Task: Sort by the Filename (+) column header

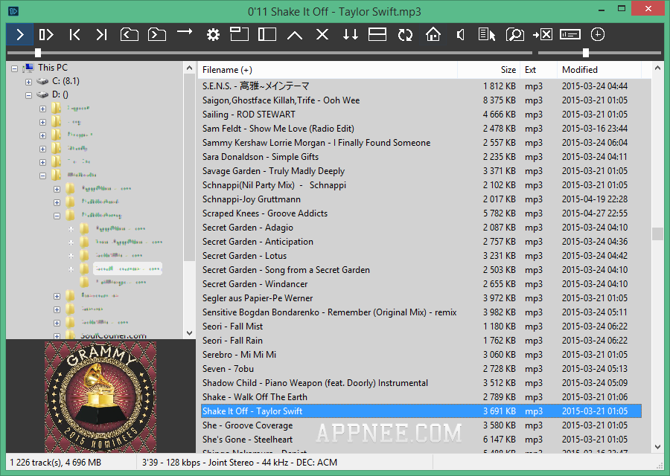Action: pos(328,70)
